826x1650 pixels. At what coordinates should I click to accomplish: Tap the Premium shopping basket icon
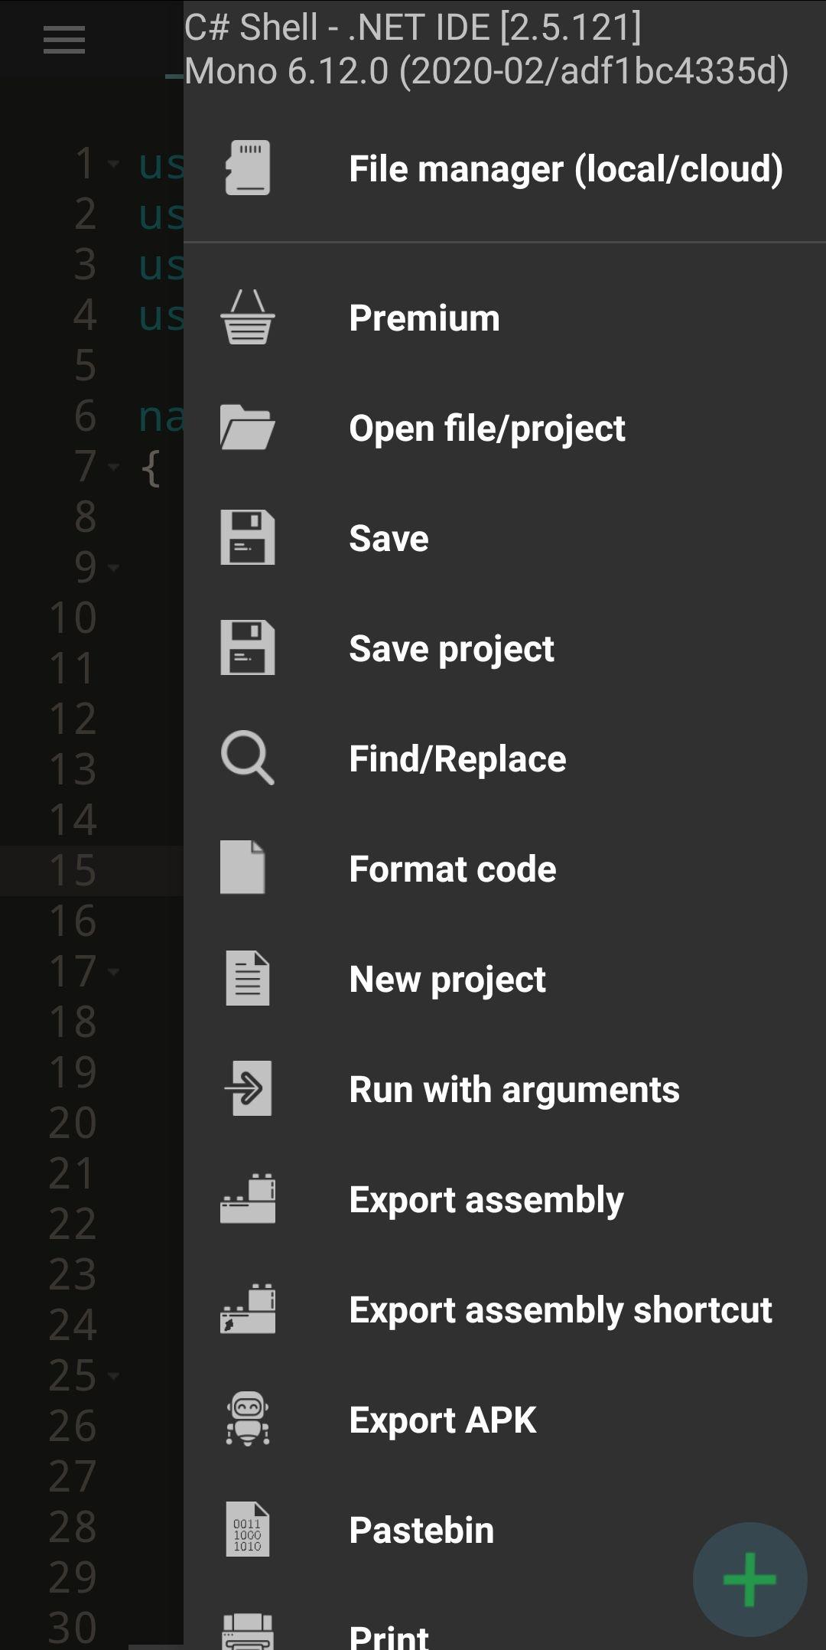[247, 318]
